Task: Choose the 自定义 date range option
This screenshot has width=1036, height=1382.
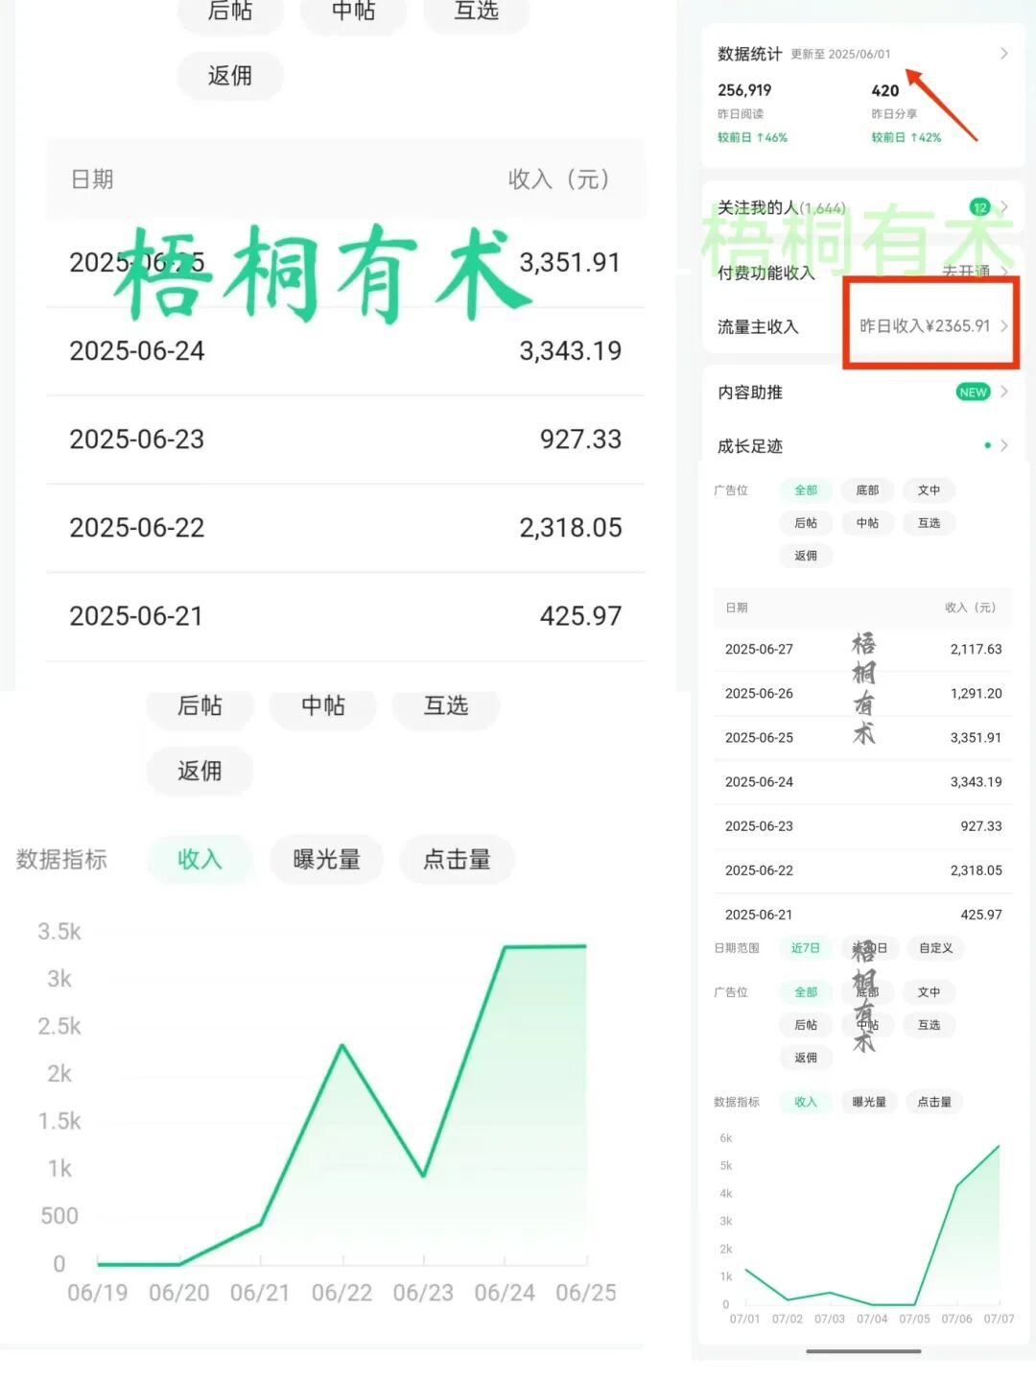Action: pyautogui.click(x=935, y=948)
